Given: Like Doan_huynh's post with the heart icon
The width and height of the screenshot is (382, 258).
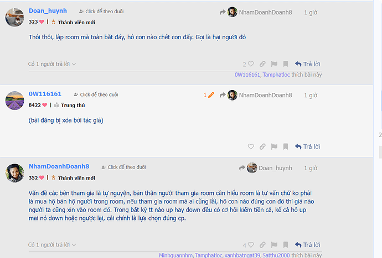Looking at the screenshot, I should click(251, 64).
